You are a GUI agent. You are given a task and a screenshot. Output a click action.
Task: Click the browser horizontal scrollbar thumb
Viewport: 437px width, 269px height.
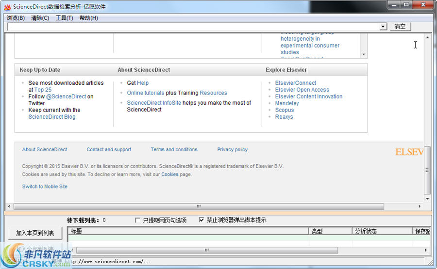point(199,206)
